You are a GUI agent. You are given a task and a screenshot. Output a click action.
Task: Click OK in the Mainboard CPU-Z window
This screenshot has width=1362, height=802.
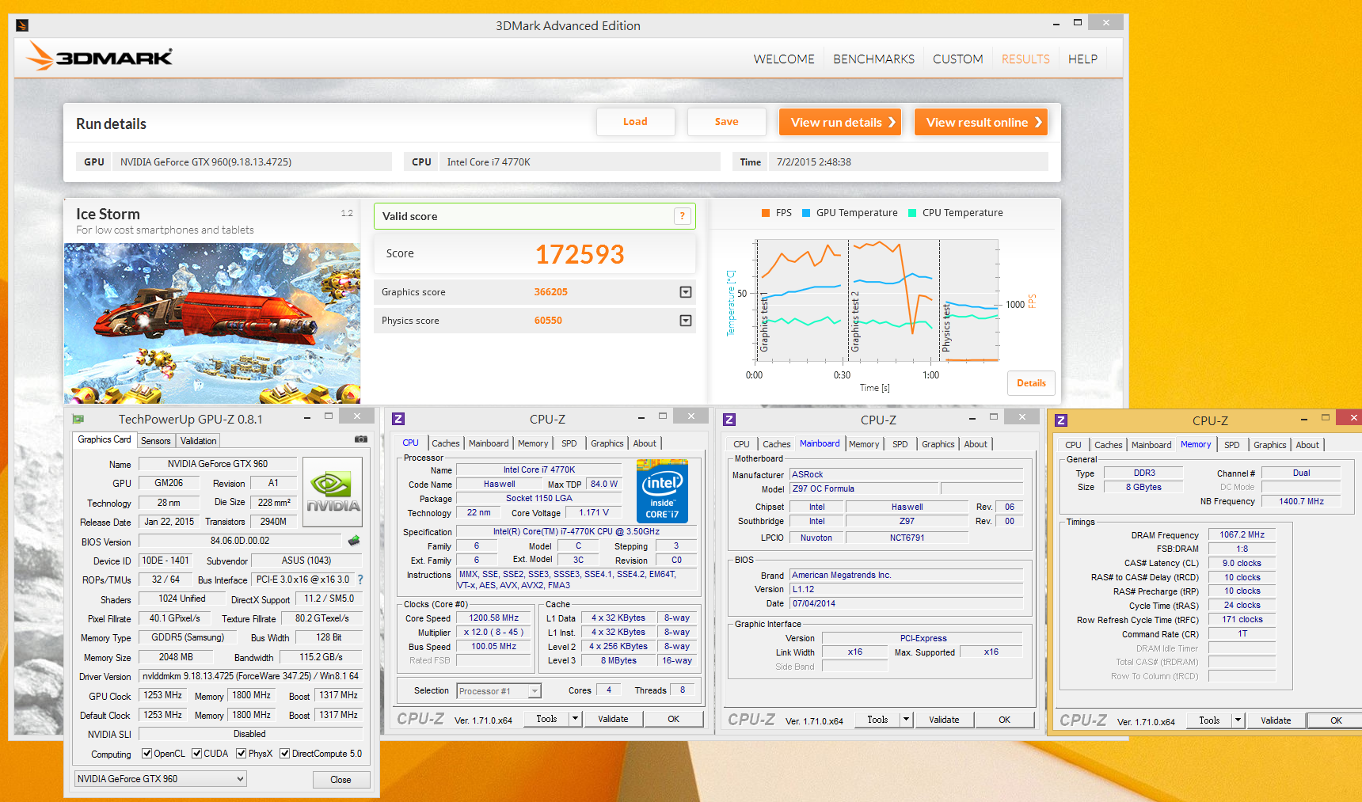(1004, 720)
